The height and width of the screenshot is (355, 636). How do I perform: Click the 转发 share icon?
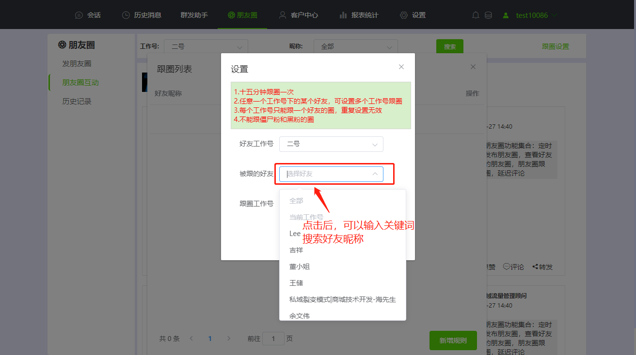(535, 266)
